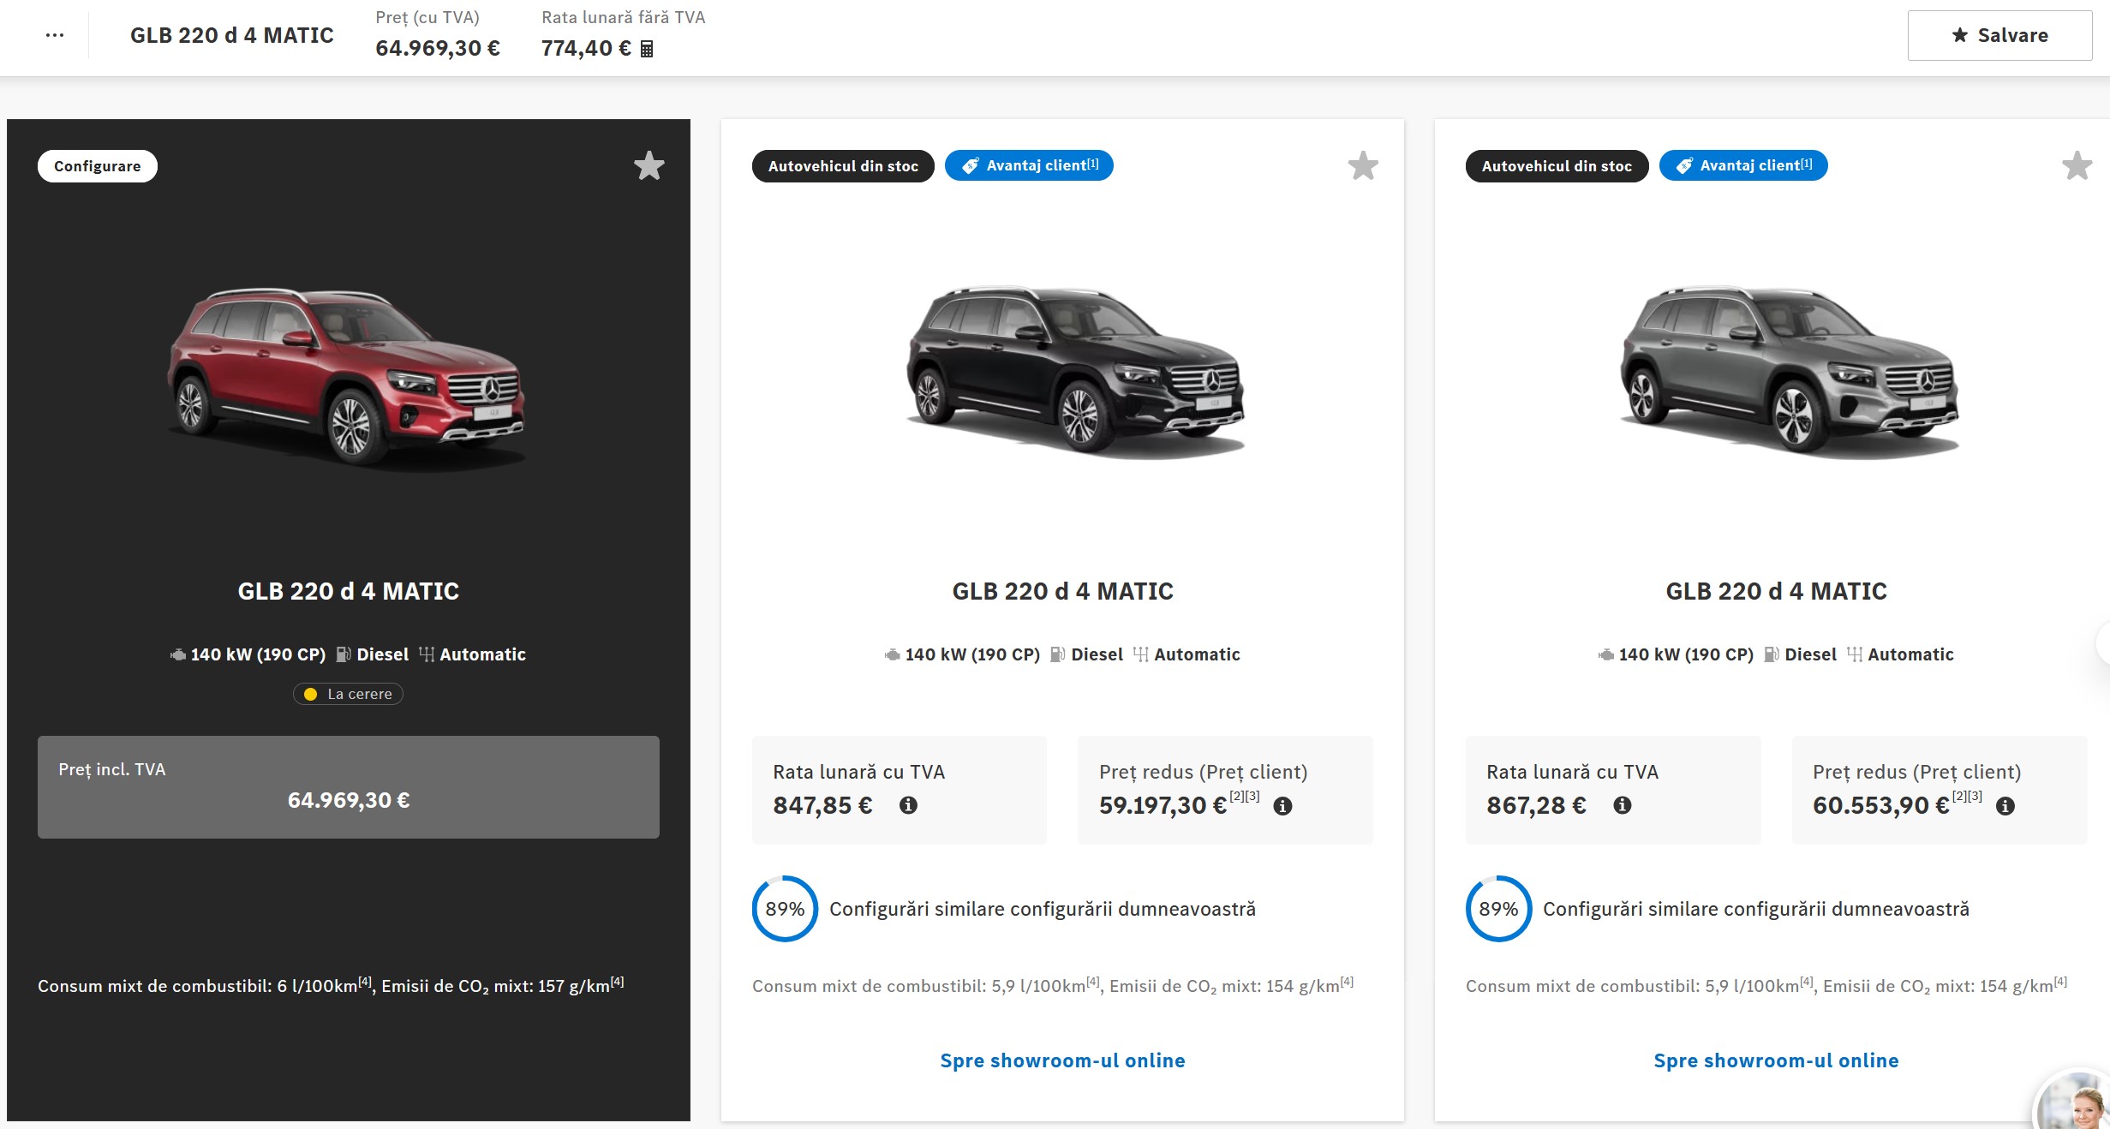The image size is (2110, 1129).
Task: Click Avantaj client badge on grey car card
Action: tap(1743, 165)
